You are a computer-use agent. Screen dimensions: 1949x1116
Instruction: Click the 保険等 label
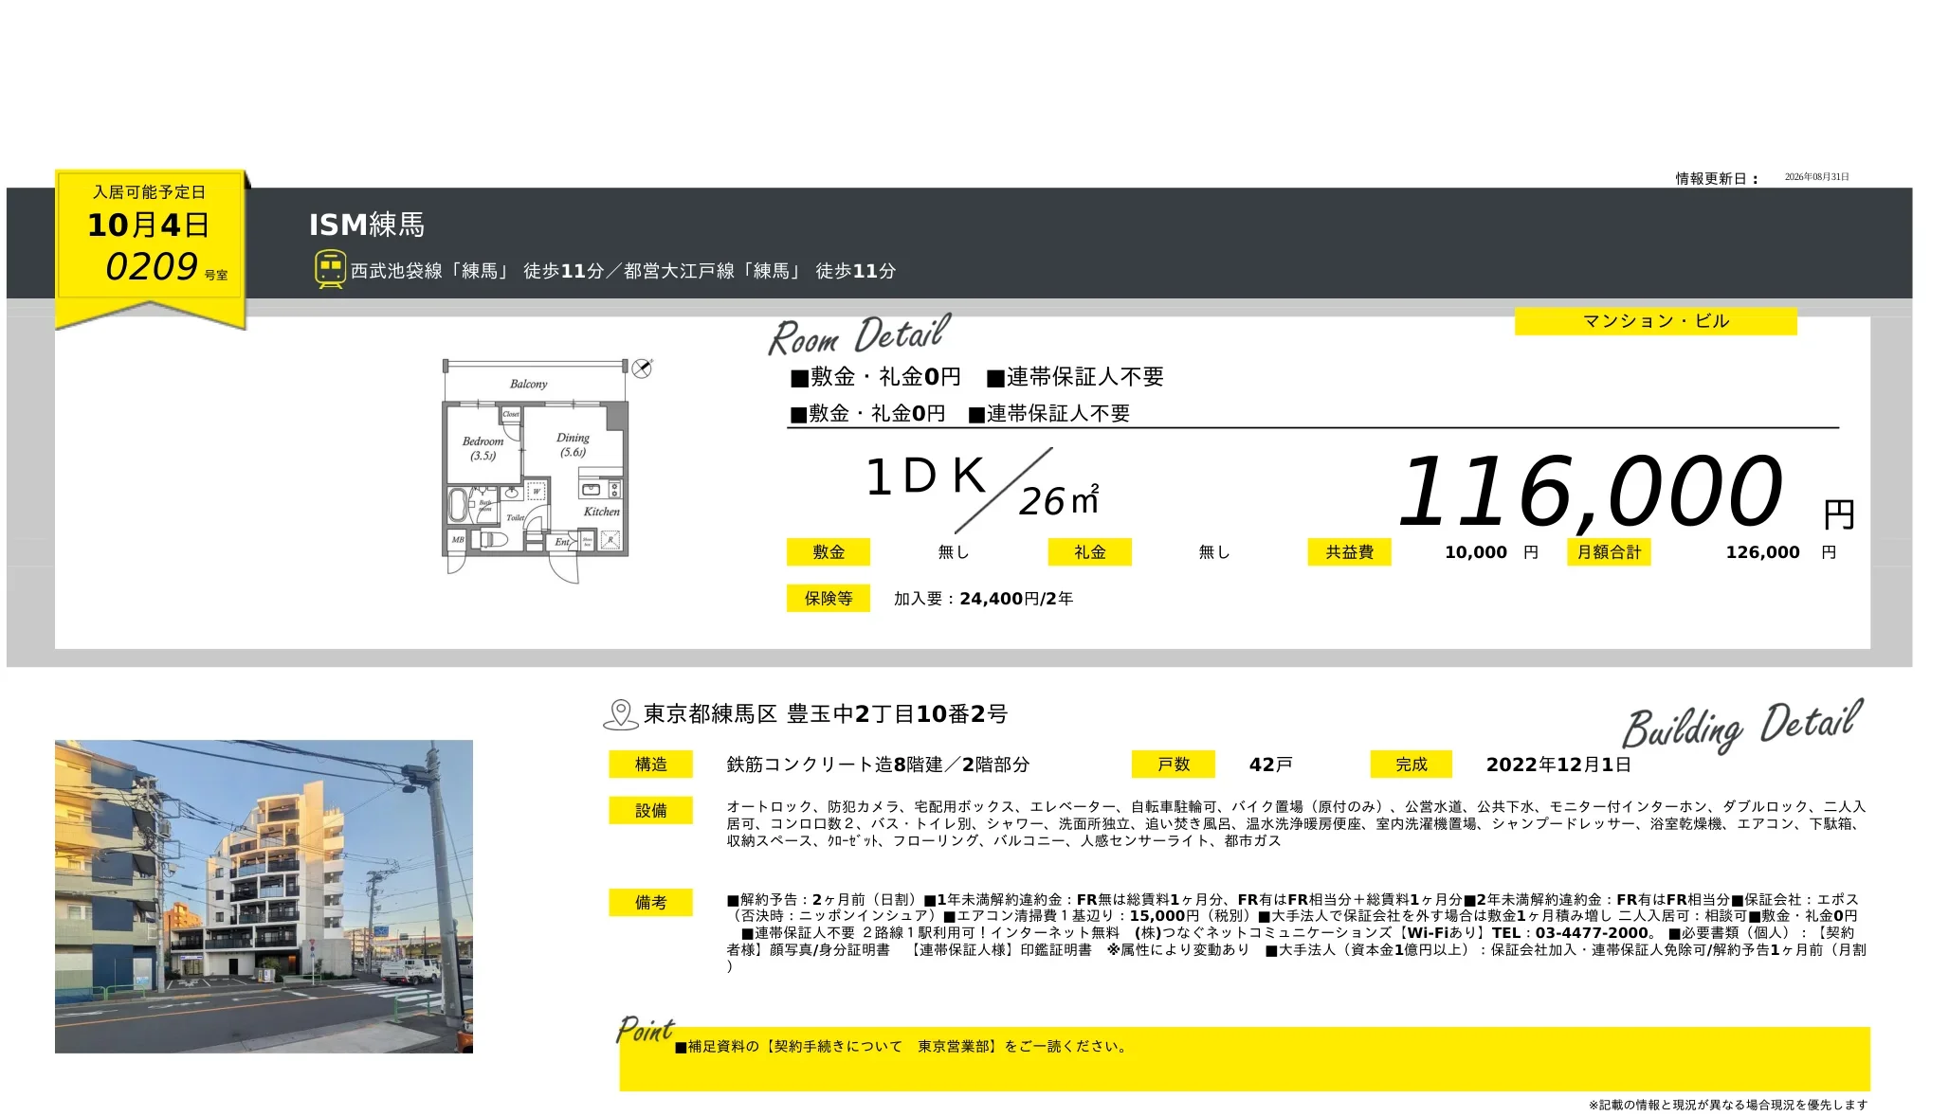point(829,599)
